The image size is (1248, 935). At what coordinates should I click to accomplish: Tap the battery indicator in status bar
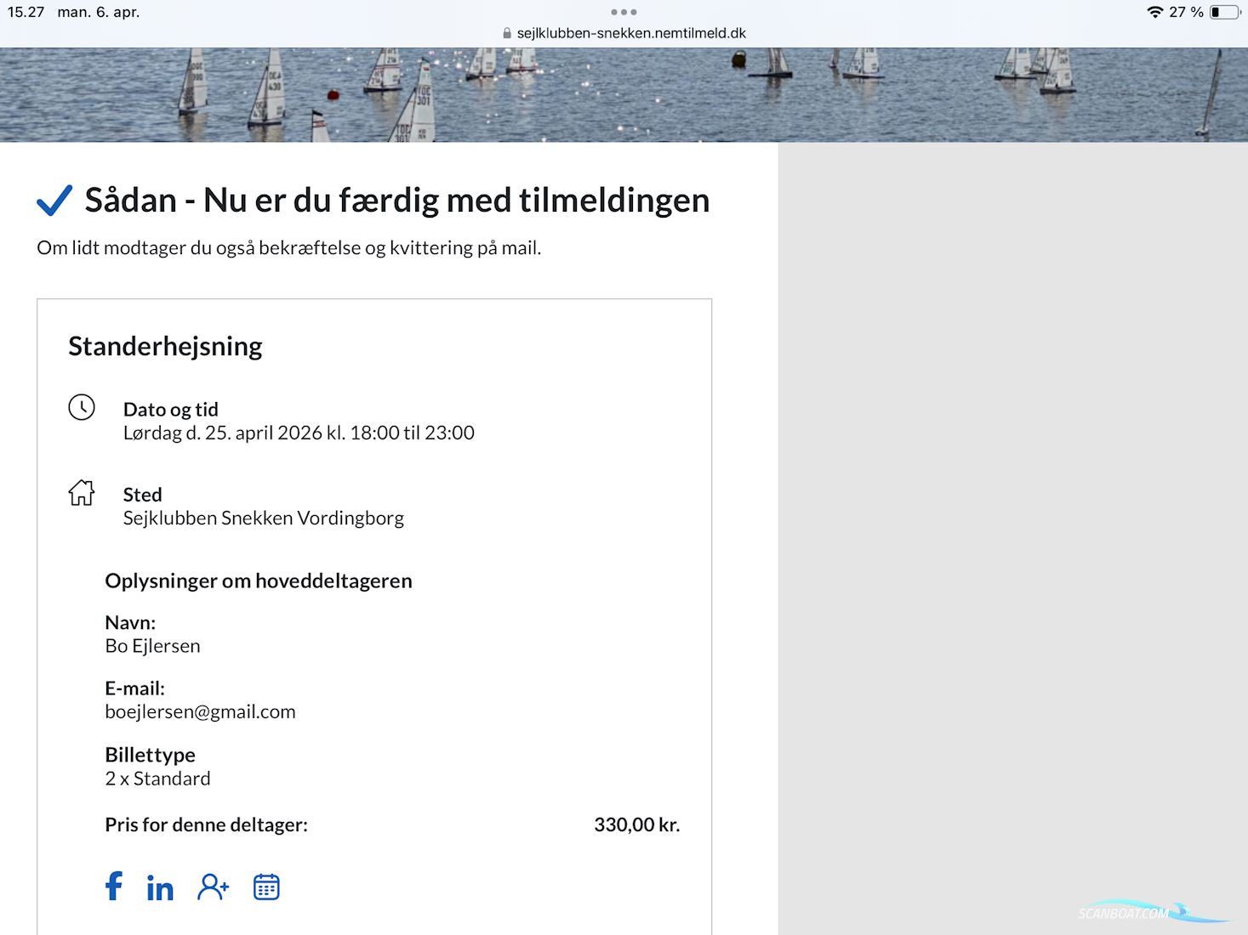pos(1224,12)
